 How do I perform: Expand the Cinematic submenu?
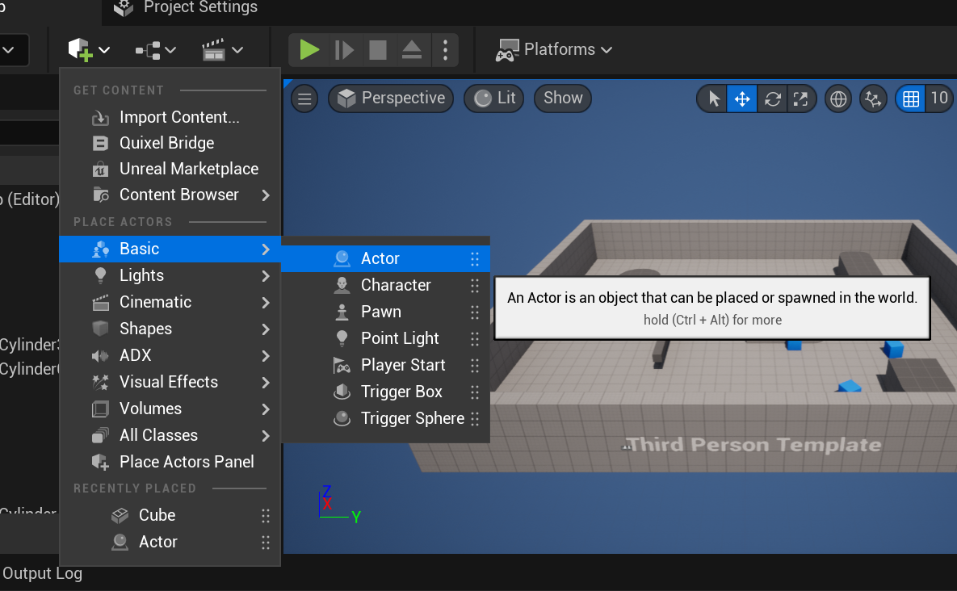point(170,302)
